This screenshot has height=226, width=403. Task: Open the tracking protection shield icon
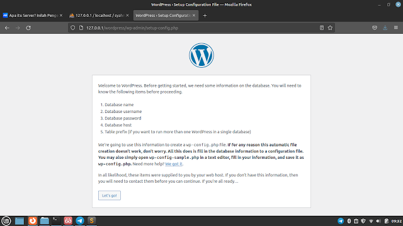(73, 28)
